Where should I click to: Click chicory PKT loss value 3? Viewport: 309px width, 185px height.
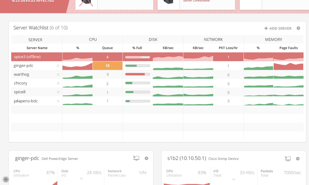(228, 84)
